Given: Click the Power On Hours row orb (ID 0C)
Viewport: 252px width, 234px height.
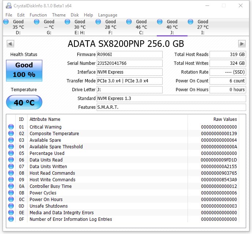Looking at the screenshot, I should [11, 199].
